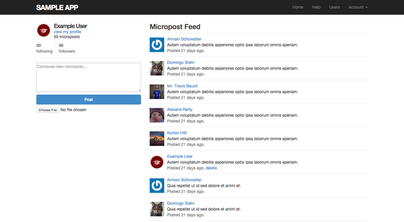View the 38 followers list
Image resolution: width=404 pixels, height=222 pixels.
coord(67,48)
